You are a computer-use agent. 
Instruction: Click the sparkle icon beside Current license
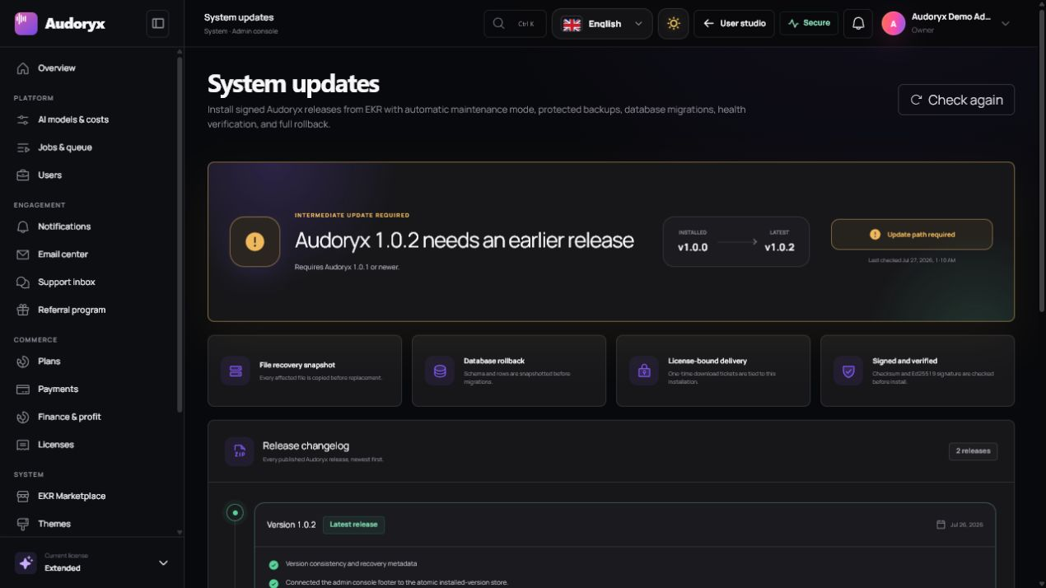26,562
